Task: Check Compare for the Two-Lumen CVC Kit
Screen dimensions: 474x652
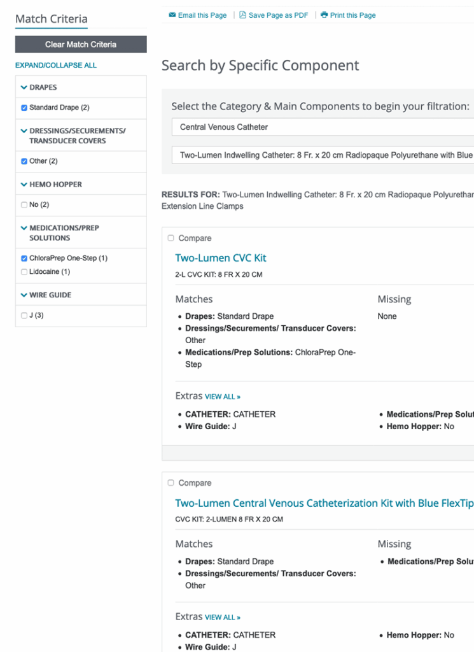Action: point(171,238)
